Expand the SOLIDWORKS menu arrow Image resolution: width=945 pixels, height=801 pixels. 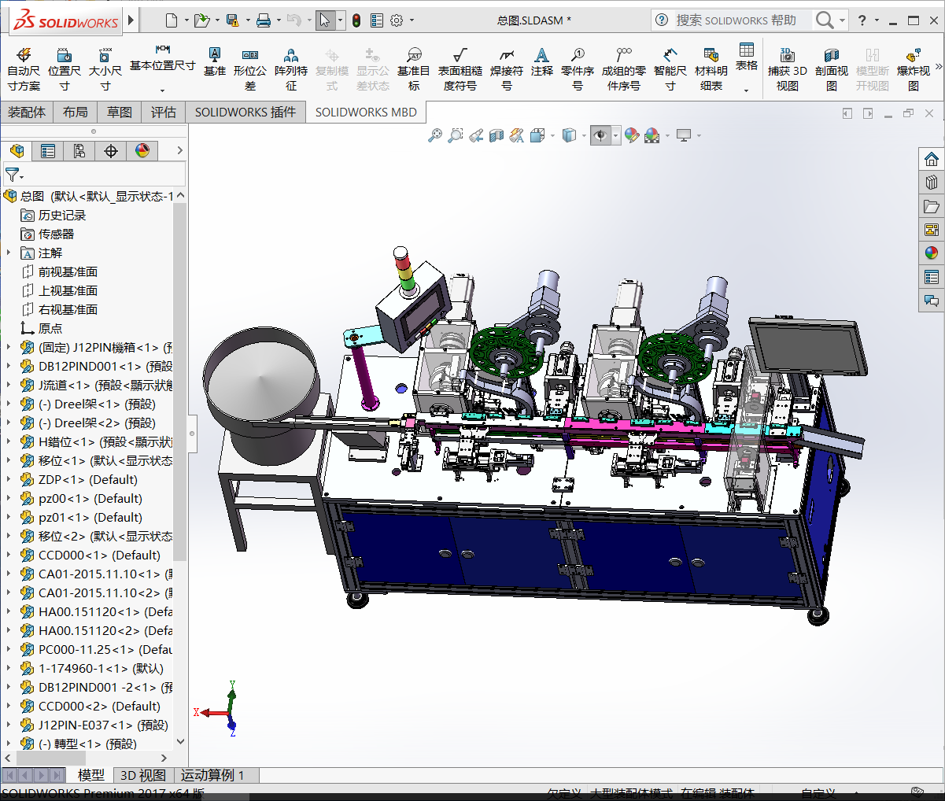[131, 20]
